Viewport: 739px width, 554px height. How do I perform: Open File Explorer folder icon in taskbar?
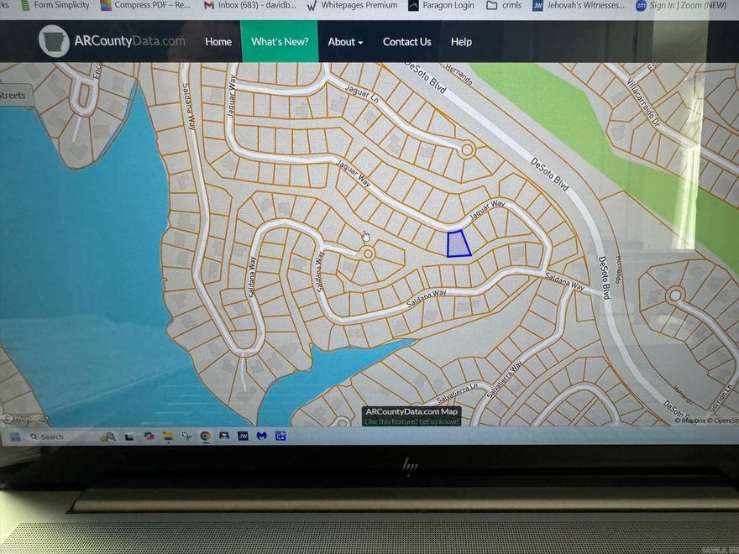click(x=168, y=436)
